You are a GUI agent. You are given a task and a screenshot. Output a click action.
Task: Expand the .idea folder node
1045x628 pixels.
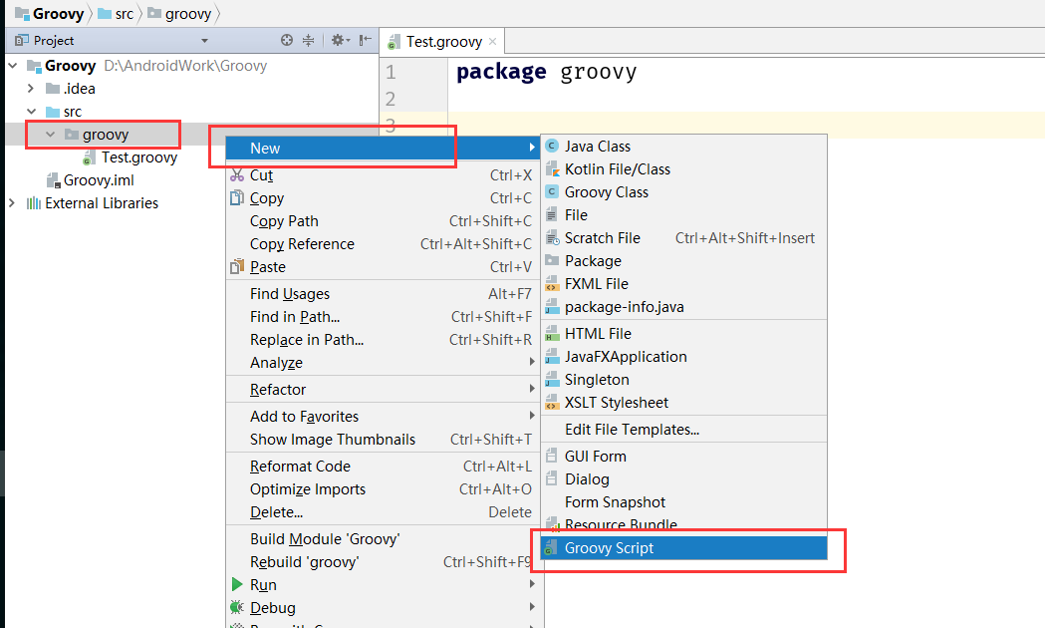click(30, 88)
